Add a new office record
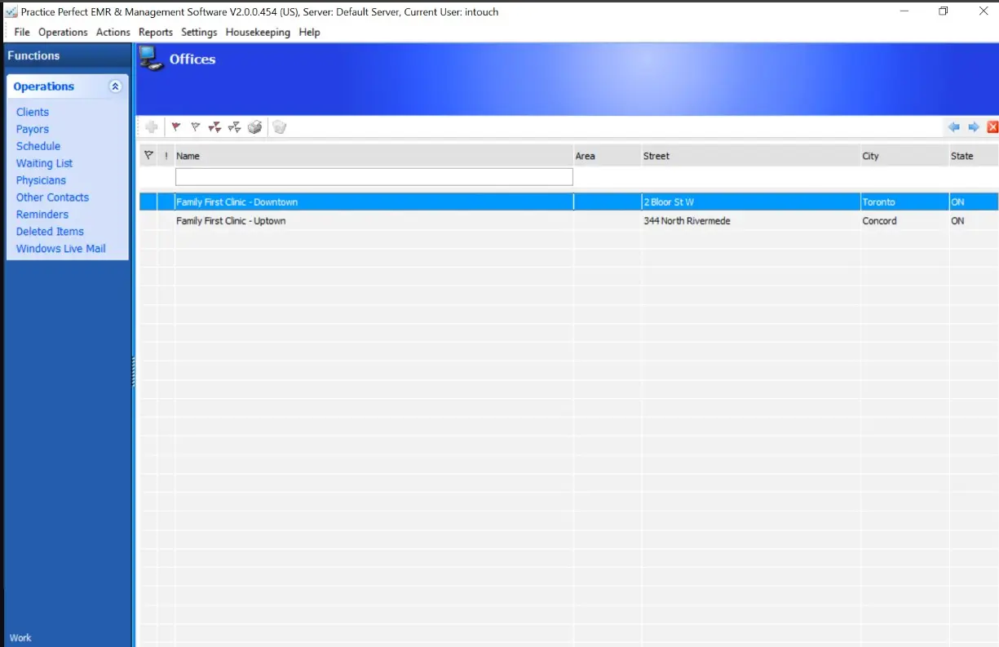999x647 pixels. [x=152, y=126]
